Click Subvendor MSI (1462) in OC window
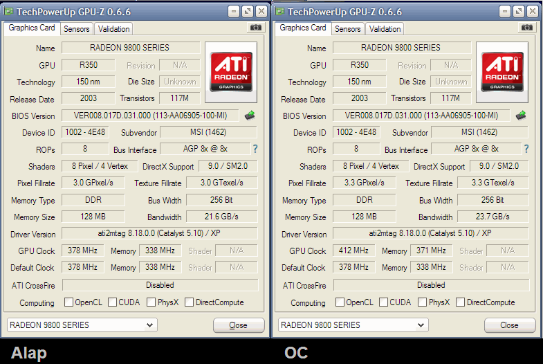Viewport: 543px width, 364px height. (x=479, y=132)
